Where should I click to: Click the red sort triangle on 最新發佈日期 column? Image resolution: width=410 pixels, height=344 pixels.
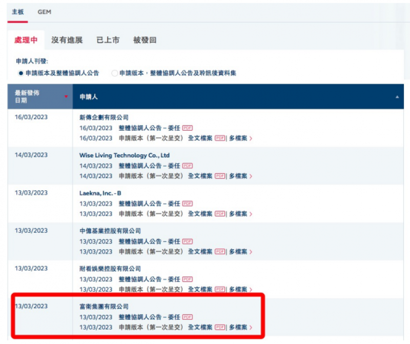tap(66, 95)
